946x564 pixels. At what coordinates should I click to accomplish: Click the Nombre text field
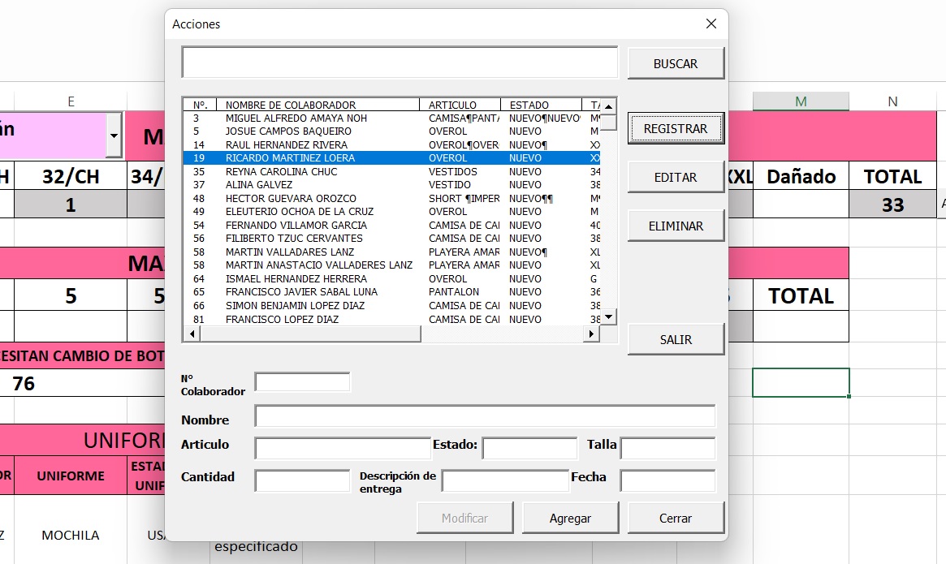coord(485,416)
